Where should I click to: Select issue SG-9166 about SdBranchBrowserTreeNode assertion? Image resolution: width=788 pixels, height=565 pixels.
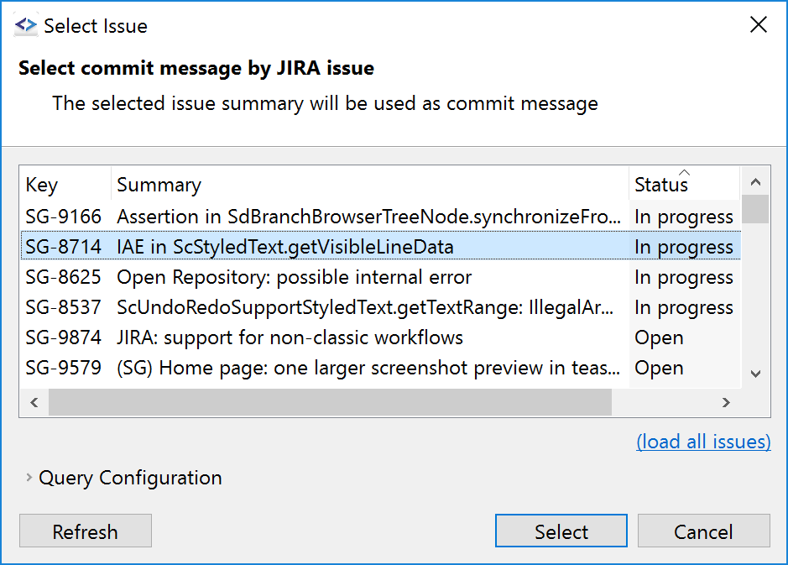coord(336,216)
